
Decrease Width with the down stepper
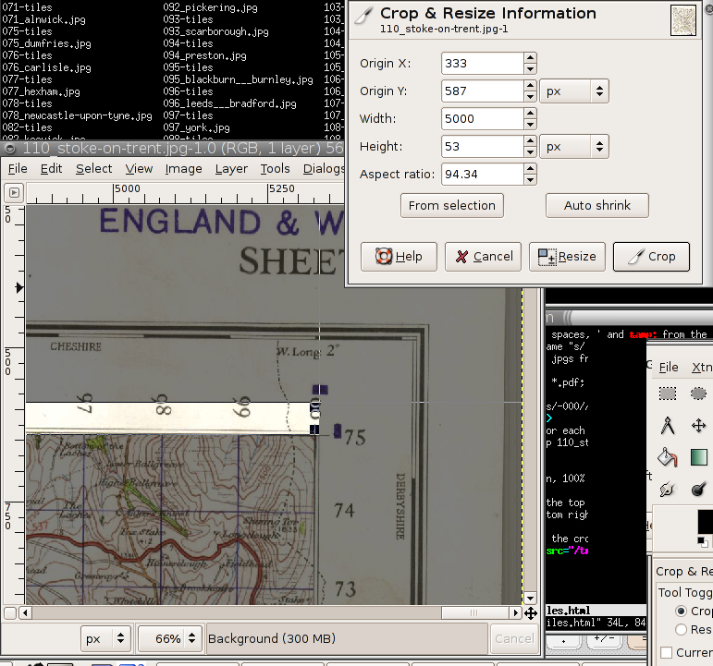(x=530, y=124)
